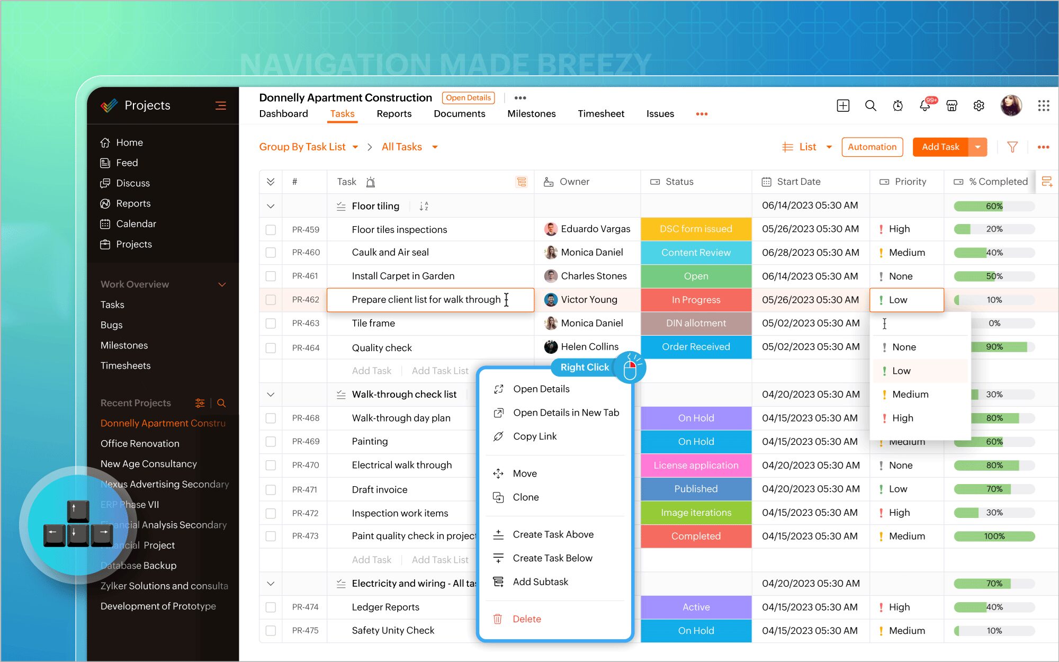Screen dimensions: 1059x662
Task: Switch to the Reports tab
Action: coord(394,114)
